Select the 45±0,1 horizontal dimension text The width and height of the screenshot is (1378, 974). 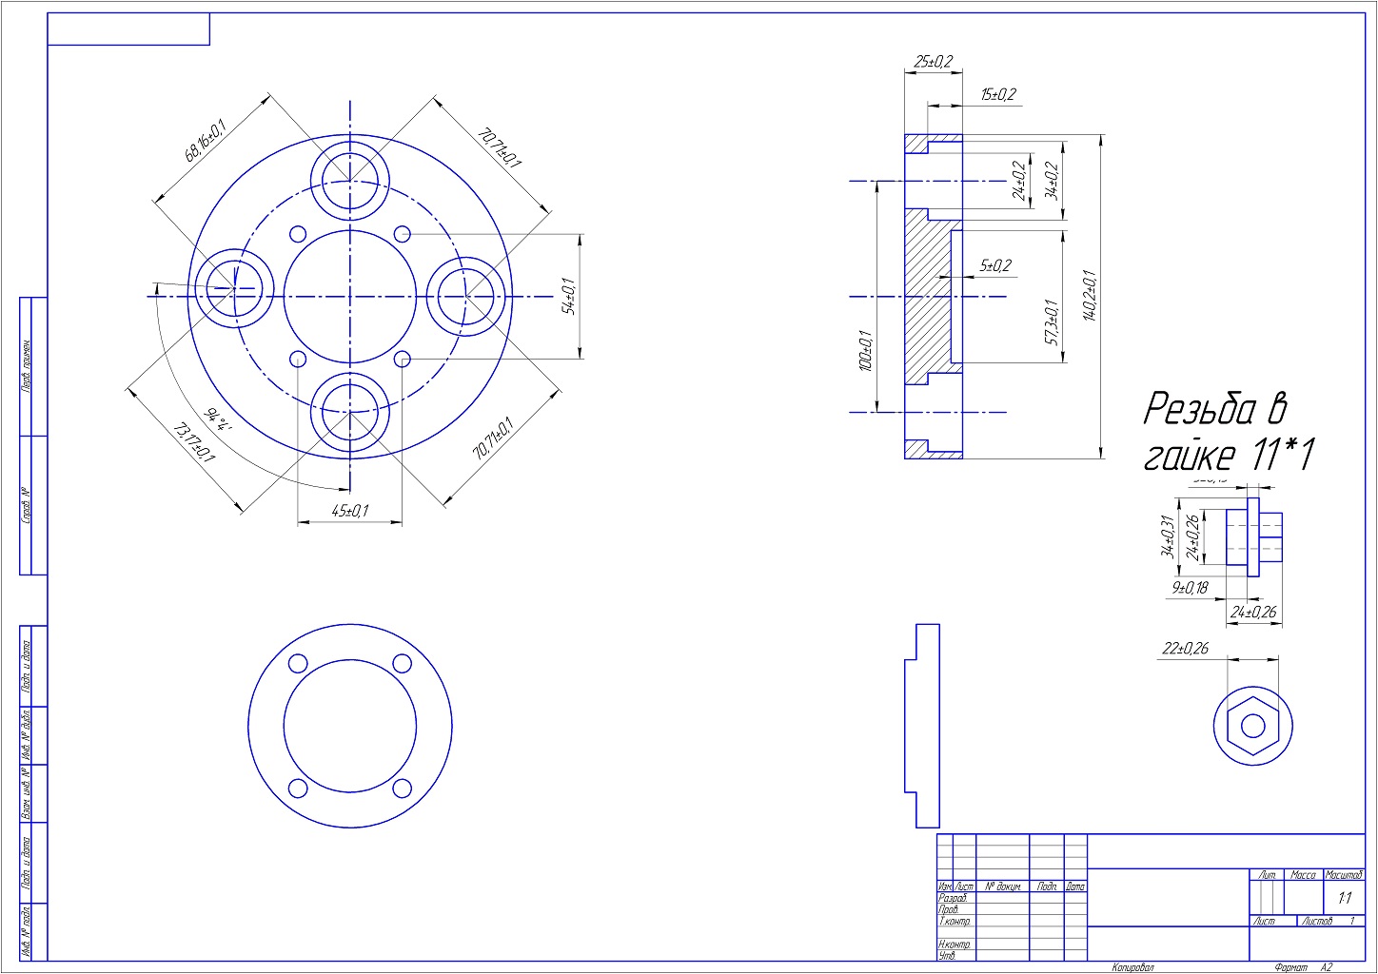349,511
